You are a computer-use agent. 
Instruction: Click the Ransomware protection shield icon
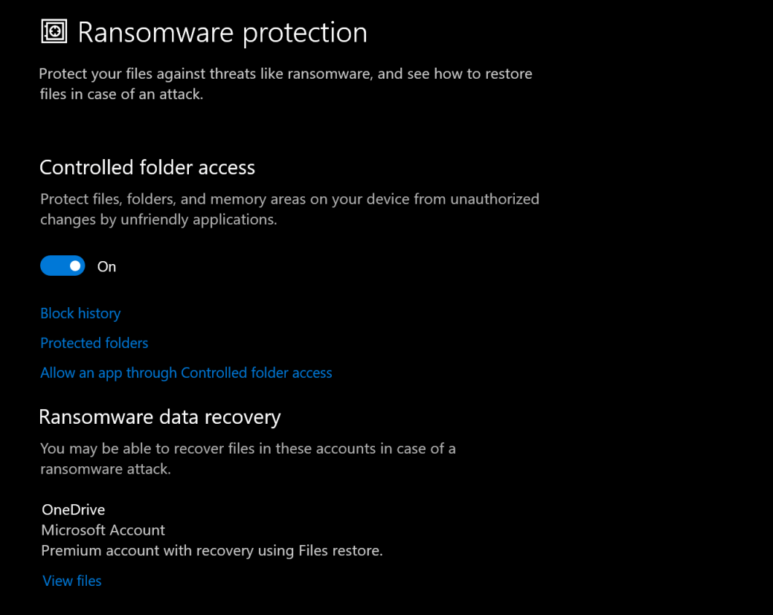53,31
